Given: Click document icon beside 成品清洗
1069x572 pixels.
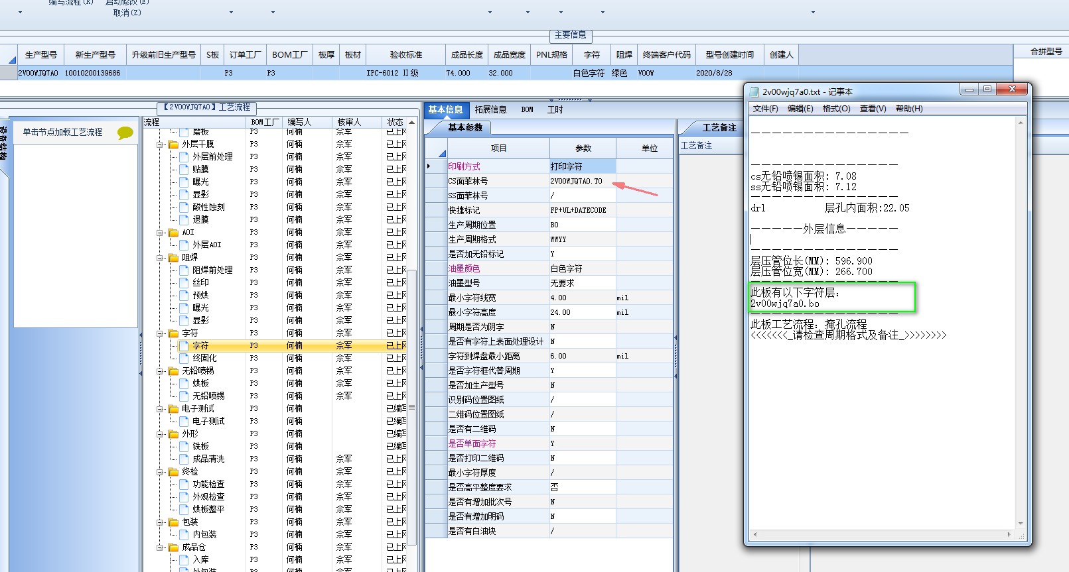Looking at the screenshot, I should pyautogui.click(x=184, y=459).
